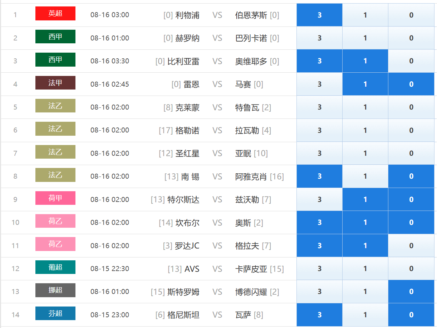This screenshot has width=437, height=328.
Task: Deselect 3 for 南锡 vs 阿雅克肖
Action: point(319,176)
